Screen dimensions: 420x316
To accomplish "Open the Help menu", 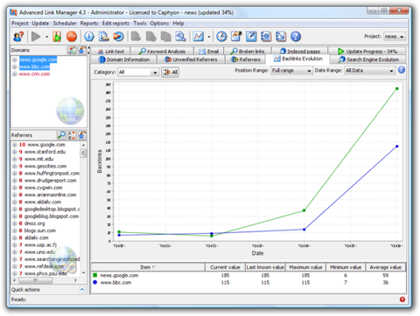I will 178,24.
